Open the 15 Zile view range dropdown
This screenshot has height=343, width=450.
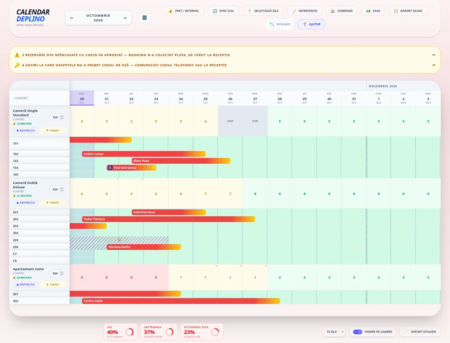[x=334, y=332]
